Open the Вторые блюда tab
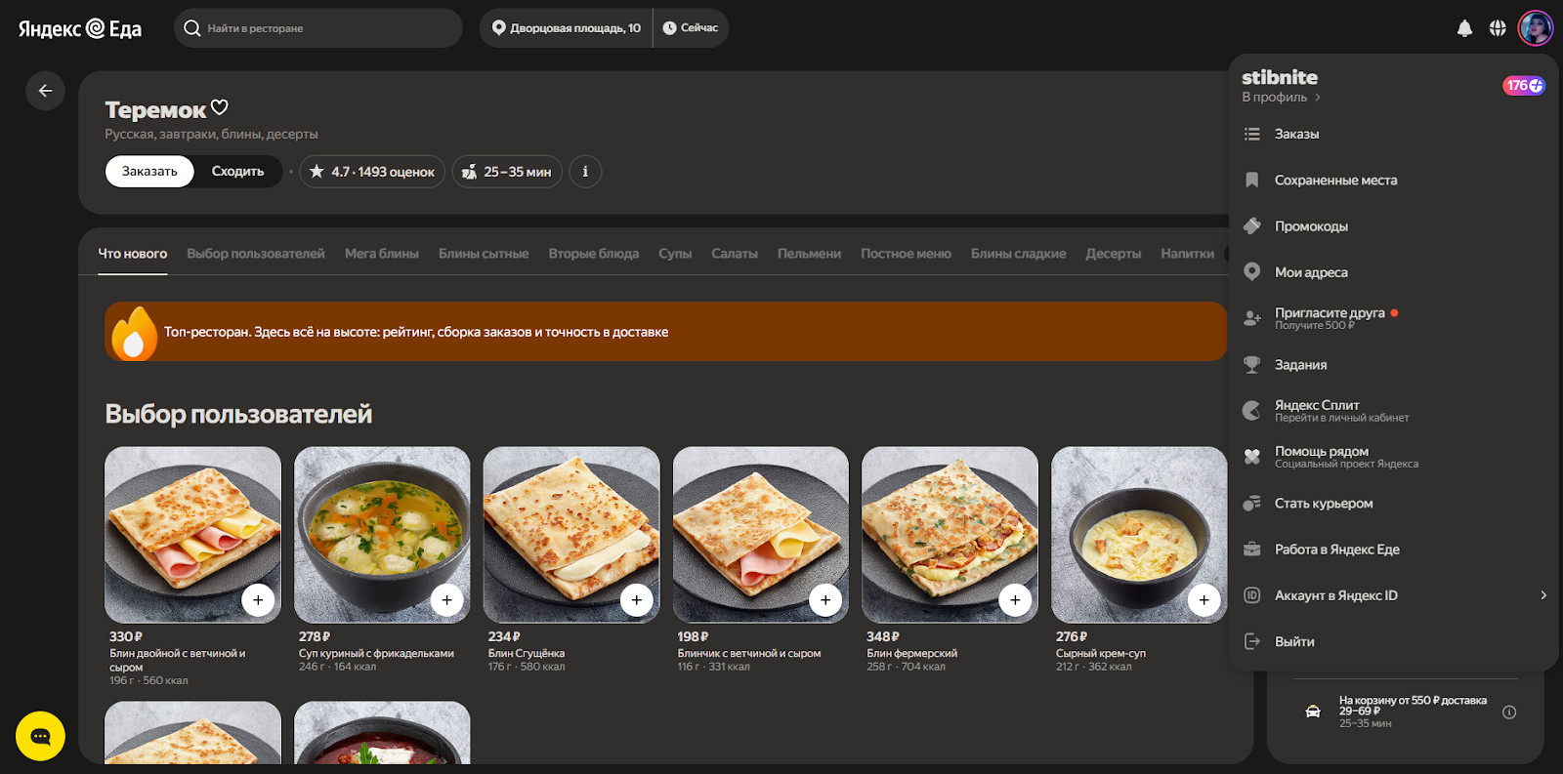The height and width of the screenshot is (774, 1563). point(594,254)
